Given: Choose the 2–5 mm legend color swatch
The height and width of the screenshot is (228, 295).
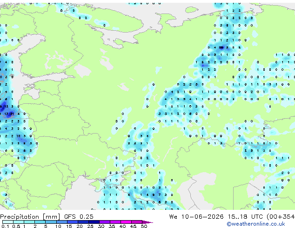Looking at the screenshot, I should click(40, 222).
